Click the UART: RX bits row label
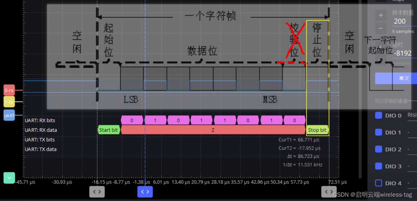This screenshot has width=417, height=201. pyautogui.click(x=40, y=120)
